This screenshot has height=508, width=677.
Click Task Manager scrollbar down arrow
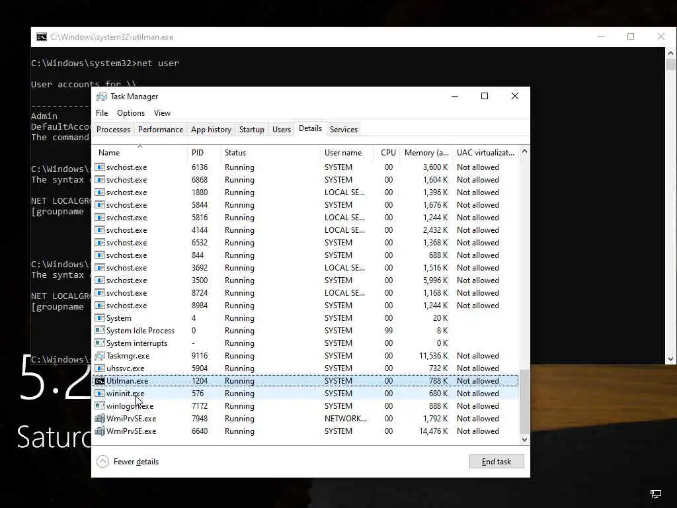524,440
